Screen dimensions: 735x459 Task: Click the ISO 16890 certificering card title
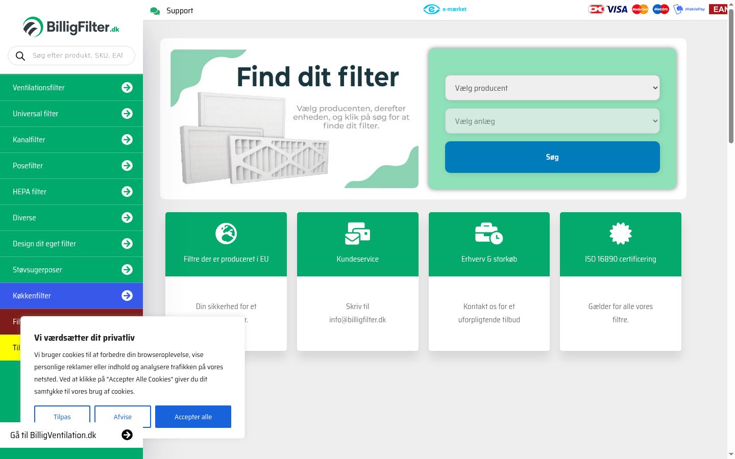point(621,259)
